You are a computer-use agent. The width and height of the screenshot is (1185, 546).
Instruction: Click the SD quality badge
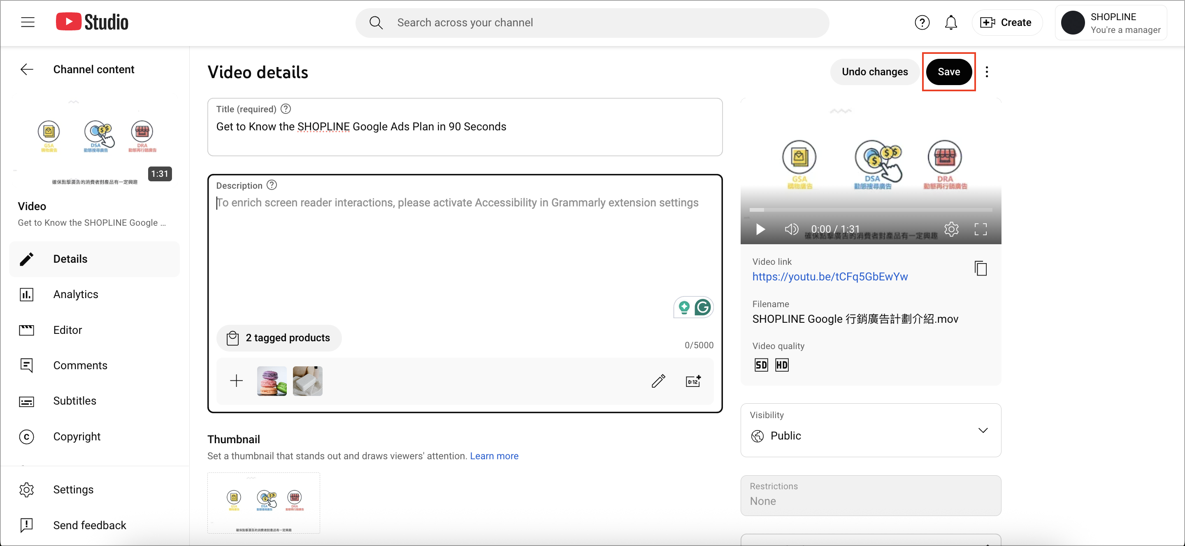tap(761, 365)
